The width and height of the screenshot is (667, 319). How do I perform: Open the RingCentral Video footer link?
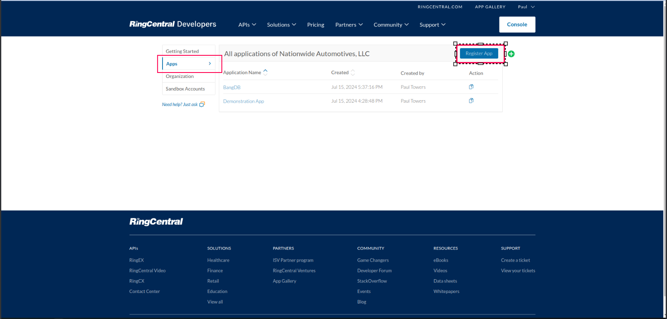click(x=147, y=271)
